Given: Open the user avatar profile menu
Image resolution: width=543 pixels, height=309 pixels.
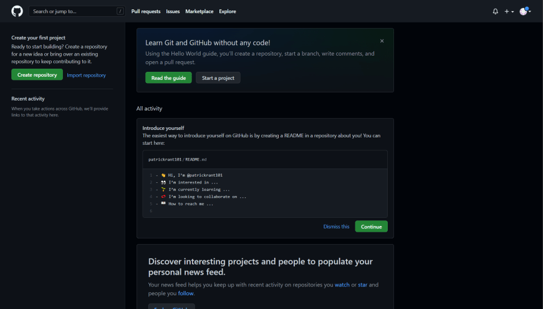Looking at the screenshot, I should pos(526,11).
